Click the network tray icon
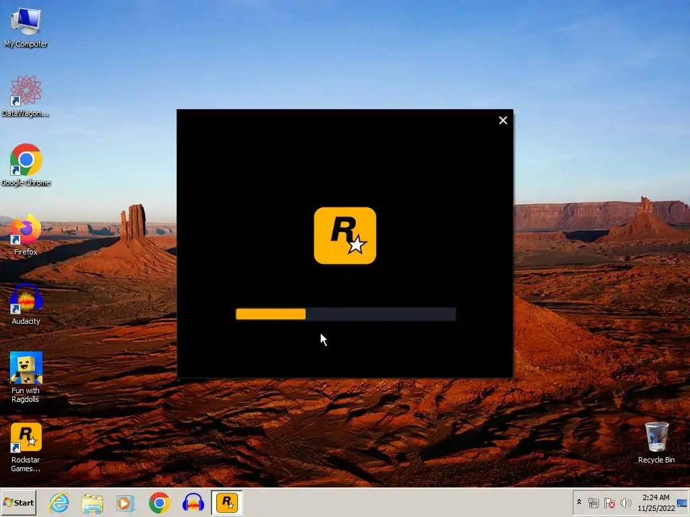 pyautogui.click(x=593, y=502)
